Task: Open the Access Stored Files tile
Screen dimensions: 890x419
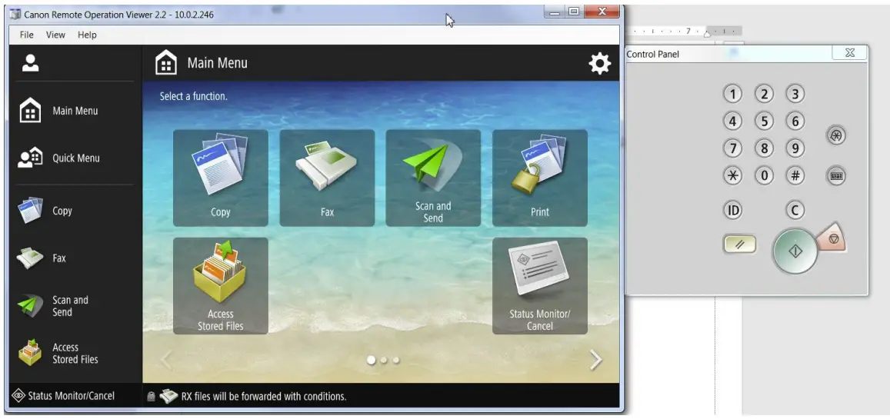Action: point(220,286)
